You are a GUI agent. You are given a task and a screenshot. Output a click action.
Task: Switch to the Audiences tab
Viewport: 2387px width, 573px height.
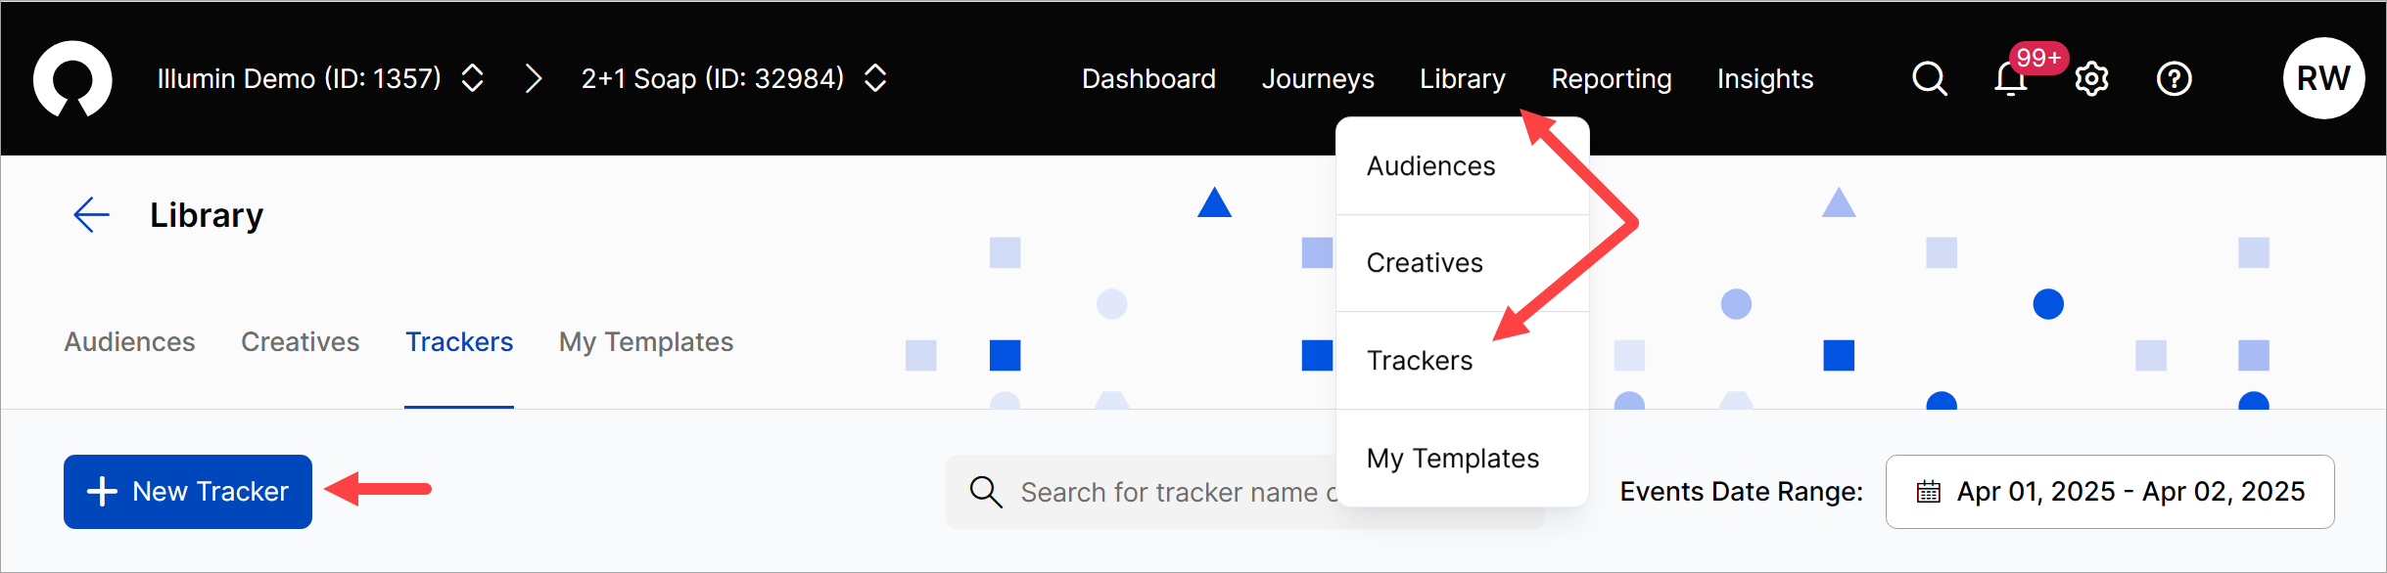[x=130, y=342]
